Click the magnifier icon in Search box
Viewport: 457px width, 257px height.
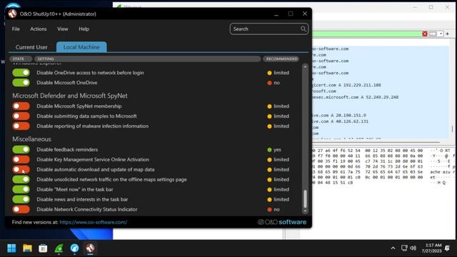tap(303, 29)
